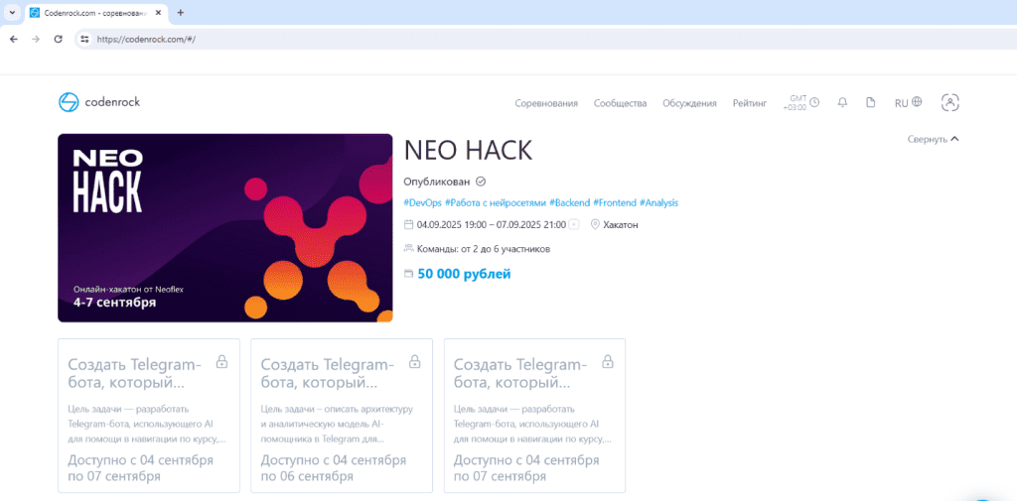
Task: Open the notifications bell
Action: [842, 102]
